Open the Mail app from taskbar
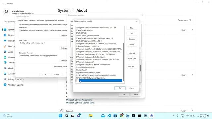The width and height of the screenshot is (212, 119). point(103,116)
